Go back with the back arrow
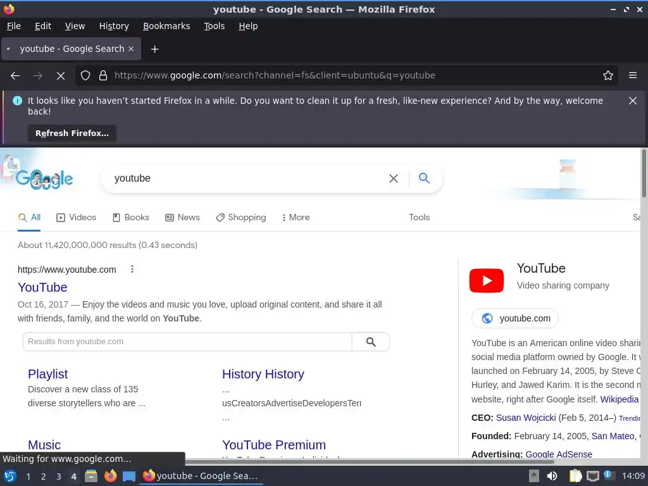The height and width of the screenshot is (486, 648). tap(15, 76)
